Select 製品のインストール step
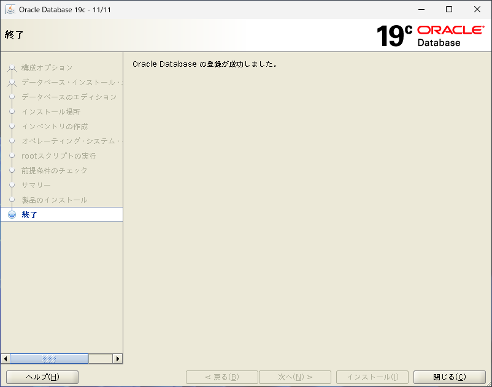 [x=54, y=200]
